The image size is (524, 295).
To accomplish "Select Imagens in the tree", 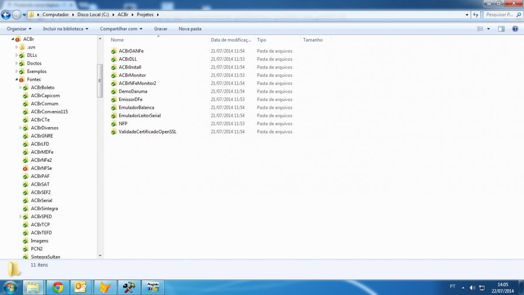I will pos(40,241).
